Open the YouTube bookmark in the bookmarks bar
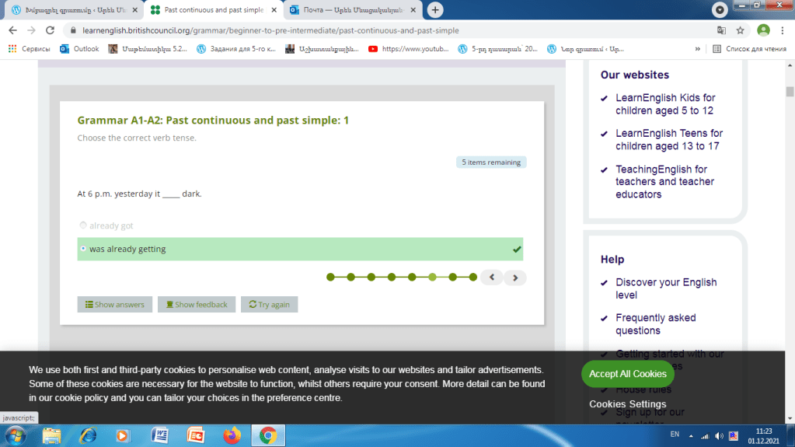 (409, 48)
